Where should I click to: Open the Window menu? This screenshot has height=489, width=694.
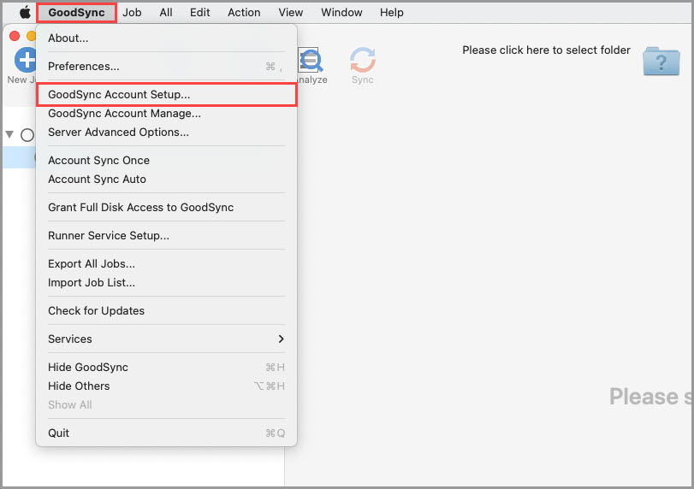pyautogui.click(x=341, y=12)
